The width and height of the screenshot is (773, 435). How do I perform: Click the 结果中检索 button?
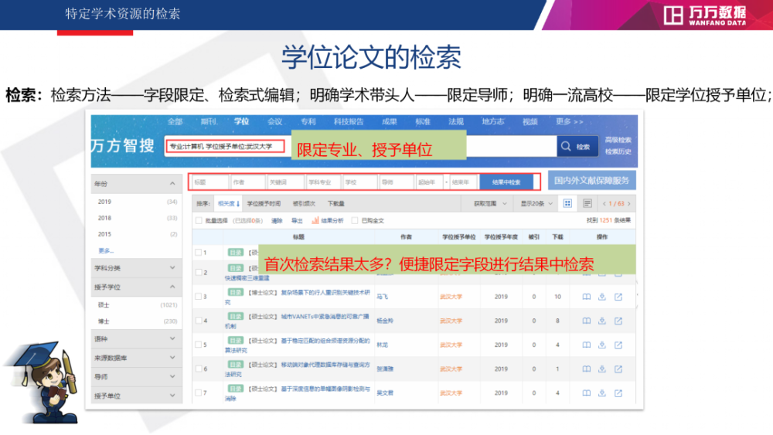[x=506, y=182]
